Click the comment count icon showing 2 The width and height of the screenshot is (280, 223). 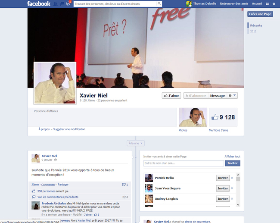point(125,185)
